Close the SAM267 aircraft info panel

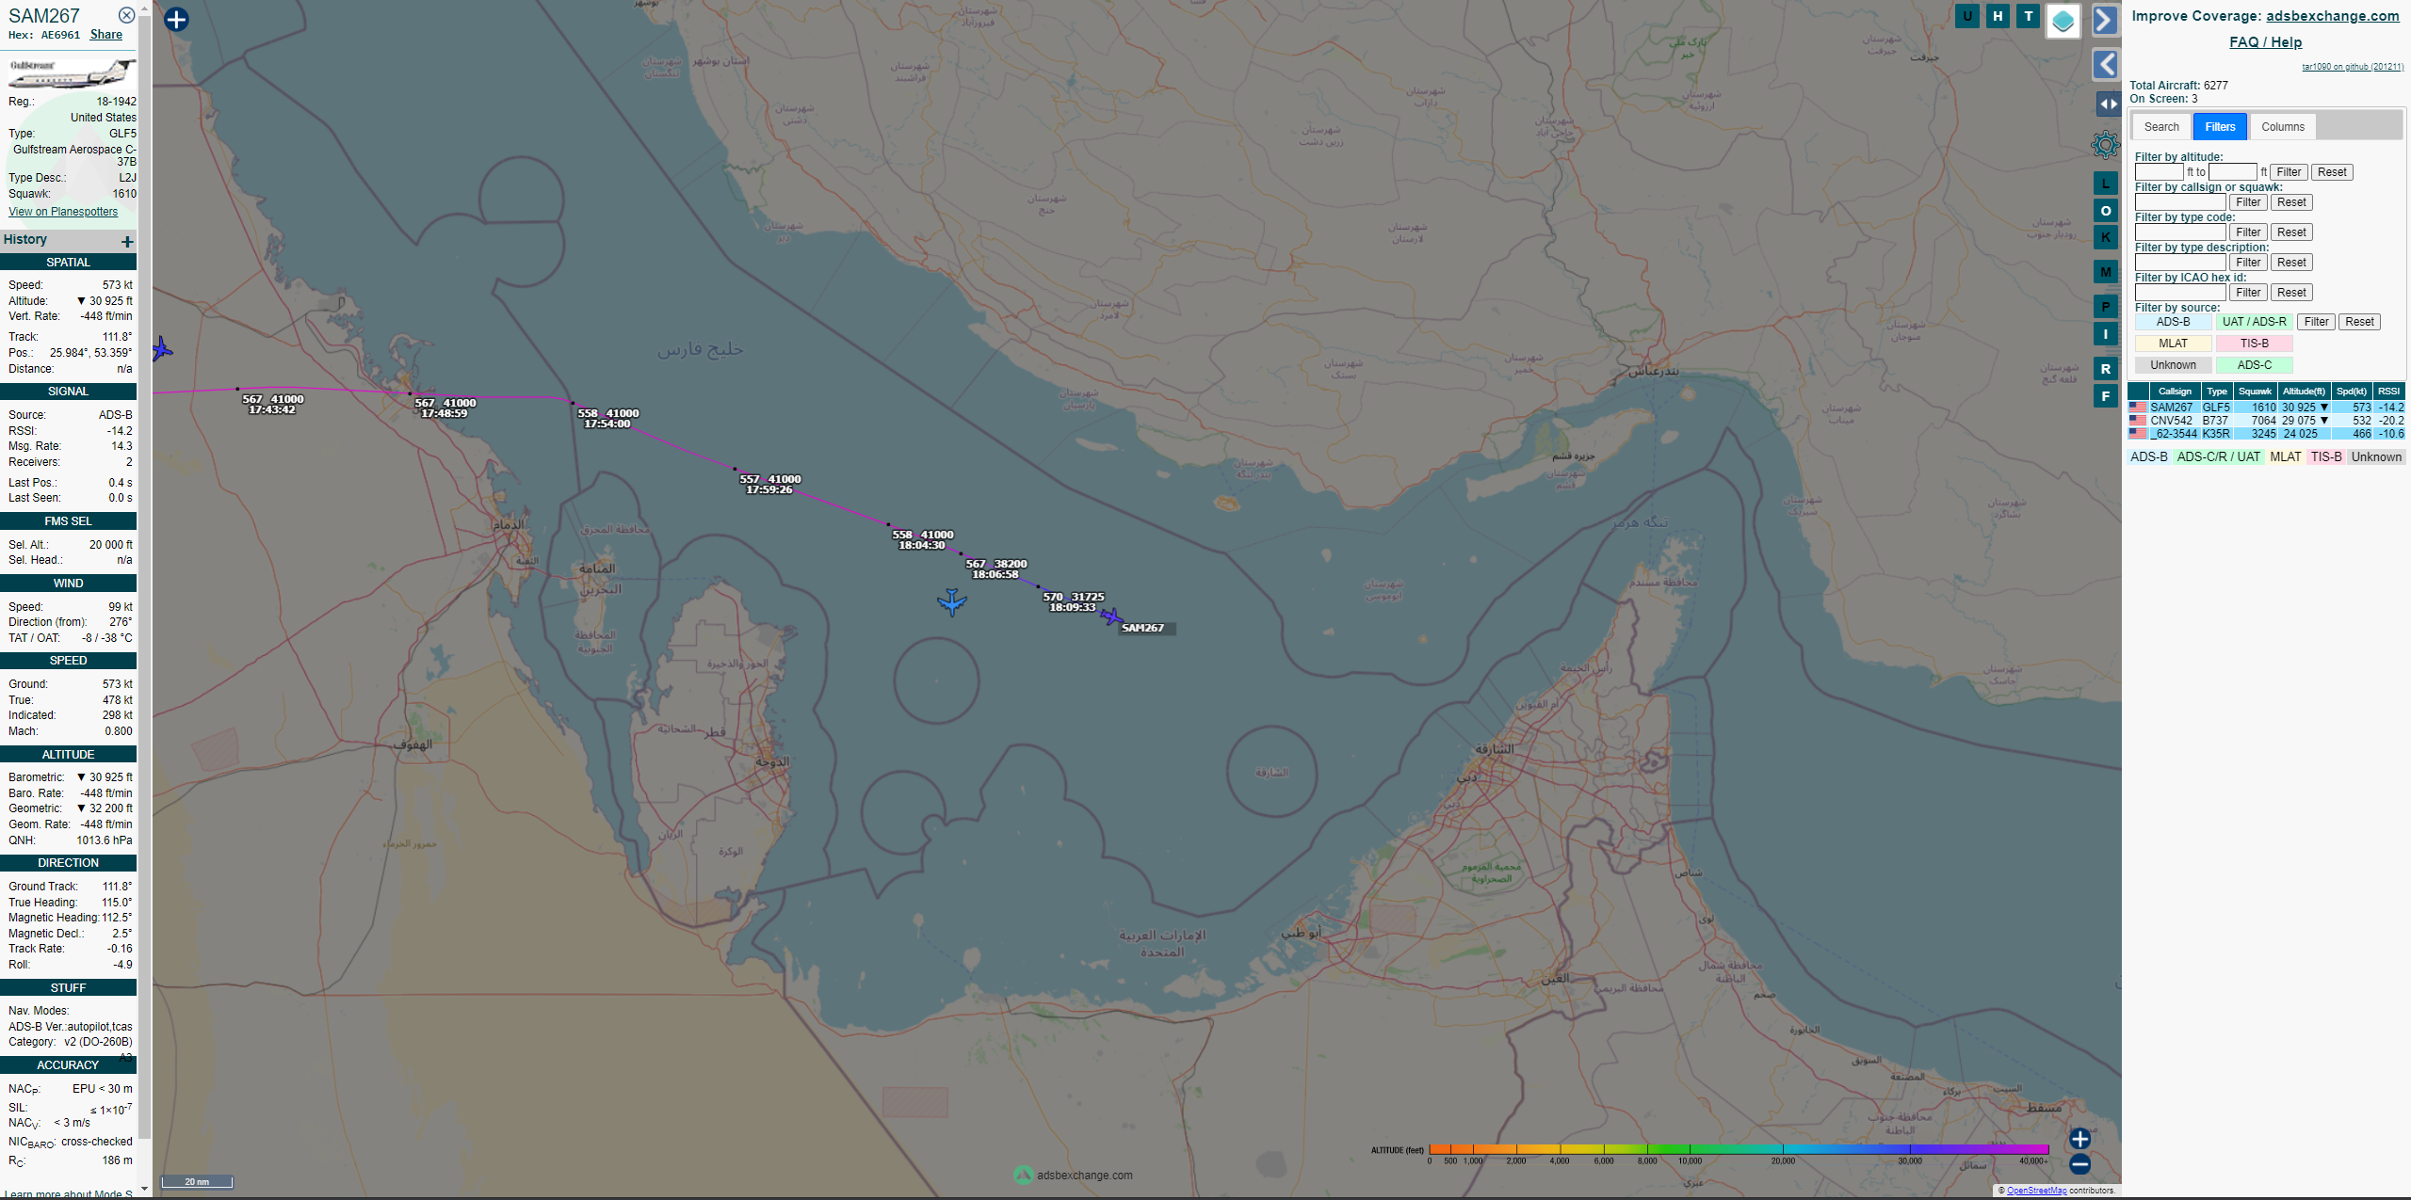(x=126, y=15)
